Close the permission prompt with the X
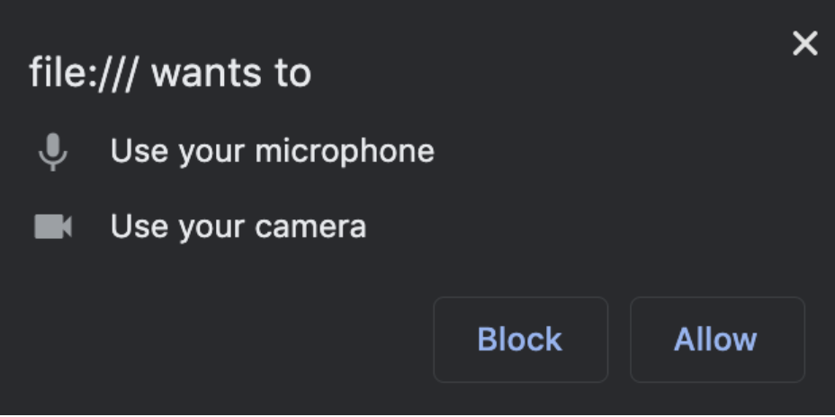 point(804,43)
